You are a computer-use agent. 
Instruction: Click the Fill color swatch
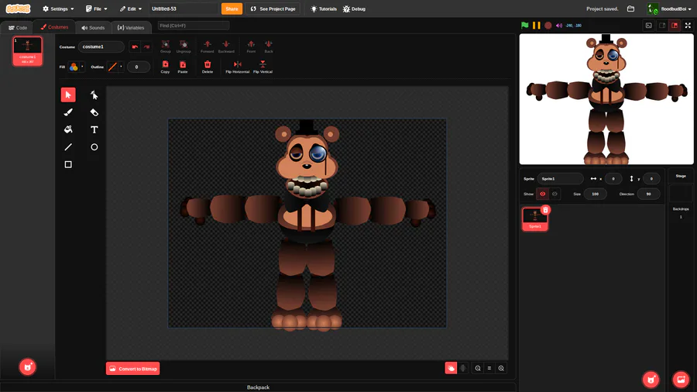click(x=74, y=67)
